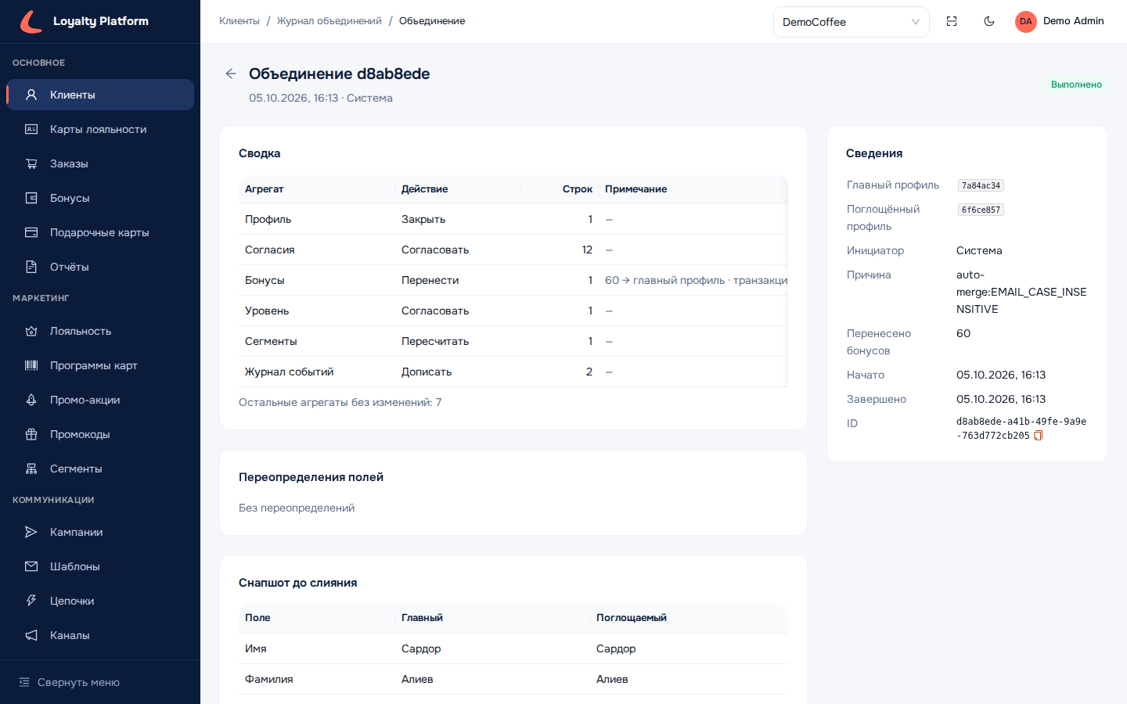Open the Demo Admin user menu
The height and width of the screenshot is (704, 1127).
coord(1060,21)
